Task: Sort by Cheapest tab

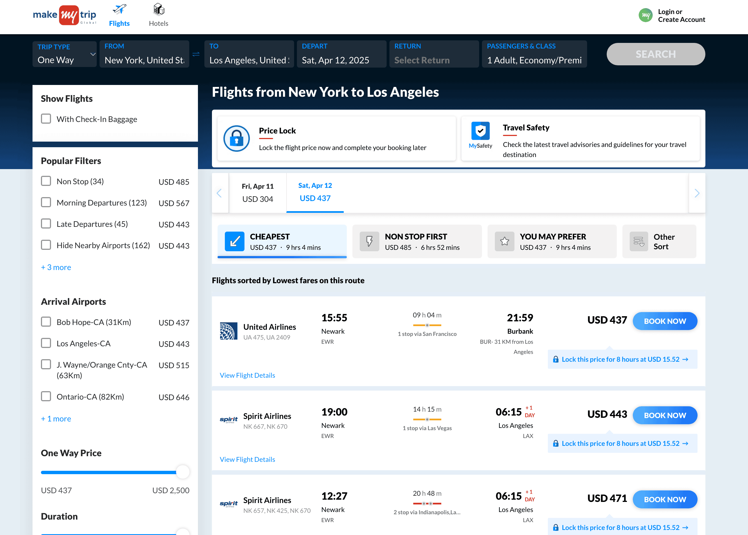Action: (282, 241)
